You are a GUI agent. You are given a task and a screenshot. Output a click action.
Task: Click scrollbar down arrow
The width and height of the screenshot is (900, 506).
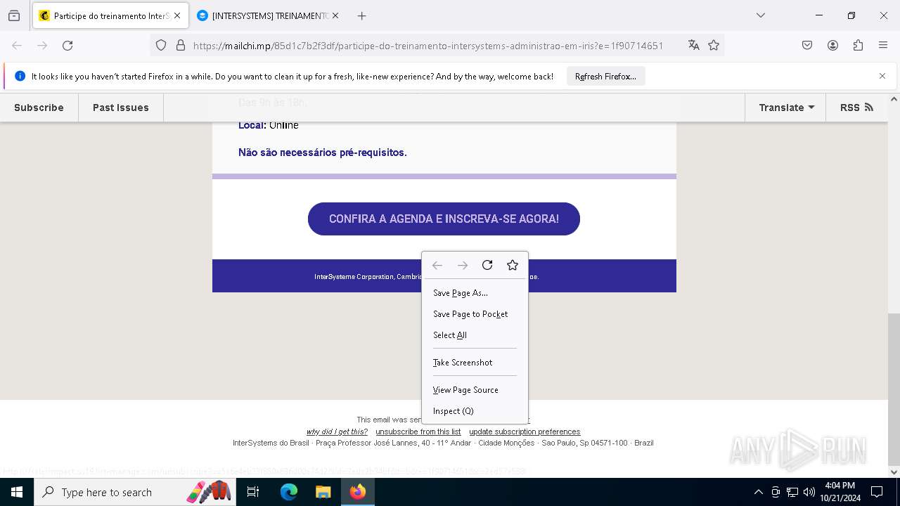point(894,472)
